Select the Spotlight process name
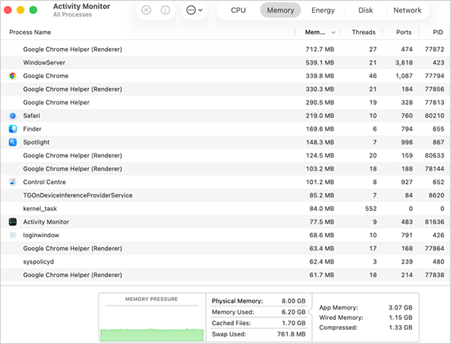The width and height of the screenshot is (451, 344). [36, 142]
